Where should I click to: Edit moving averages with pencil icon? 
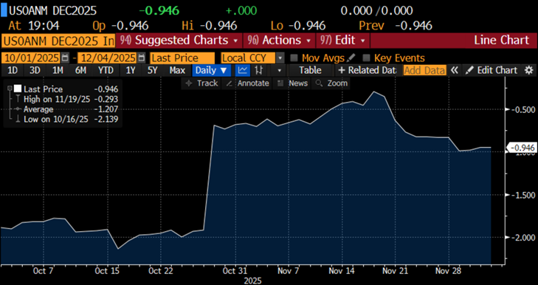(351, 58)
